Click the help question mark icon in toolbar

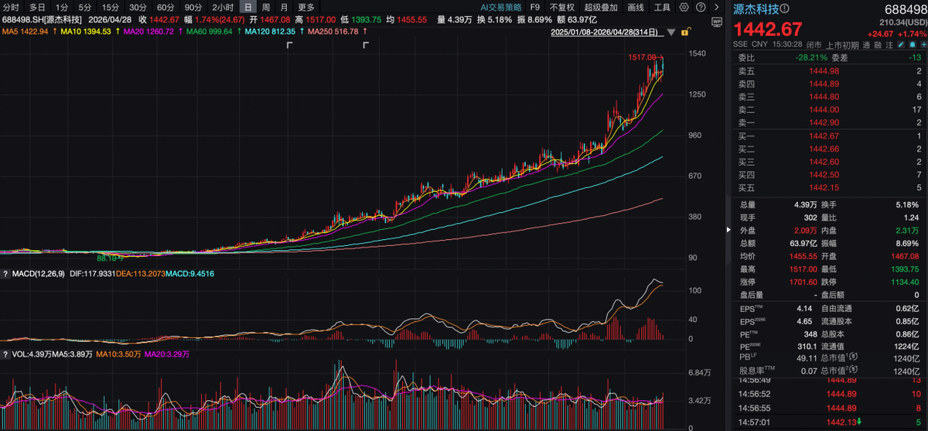point(702,7)
